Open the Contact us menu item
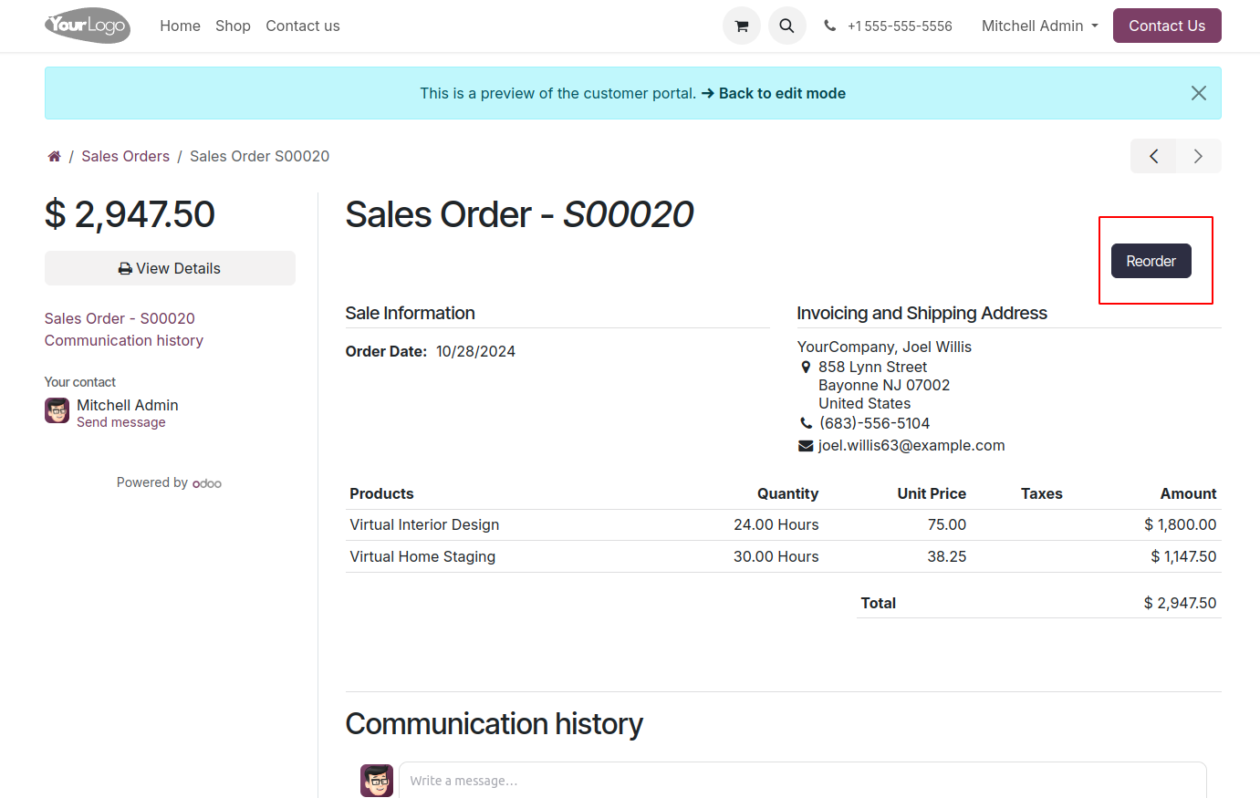 303,26
